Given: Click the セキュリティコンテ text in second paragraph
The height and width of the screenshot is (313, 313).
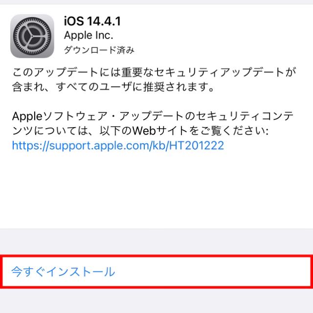Looking at the screenshot, I should [245, 116].
